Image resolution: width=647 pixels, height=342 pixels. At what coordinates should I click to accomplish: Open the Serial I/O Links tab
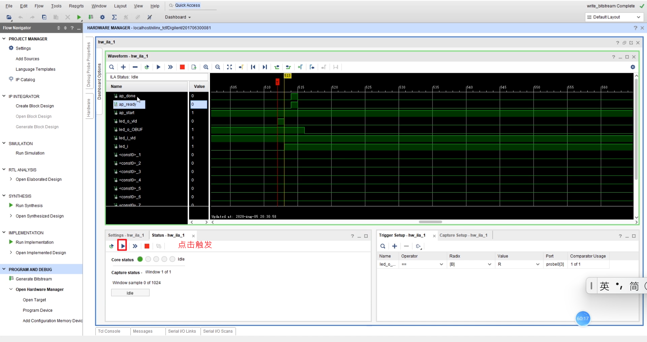click(182, 331)
